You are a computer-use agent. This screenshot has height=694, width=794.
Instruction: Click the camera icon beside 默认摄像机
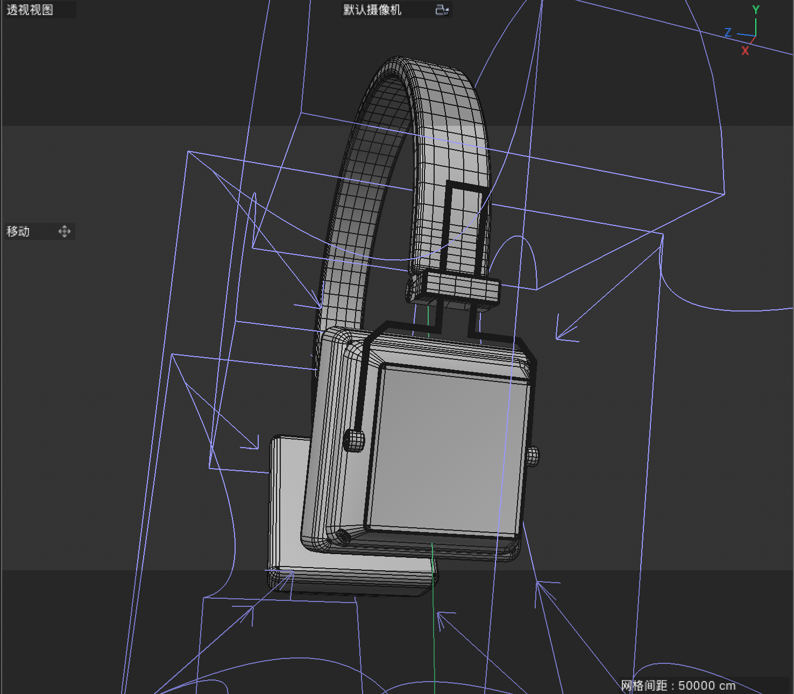coord(442,10)
